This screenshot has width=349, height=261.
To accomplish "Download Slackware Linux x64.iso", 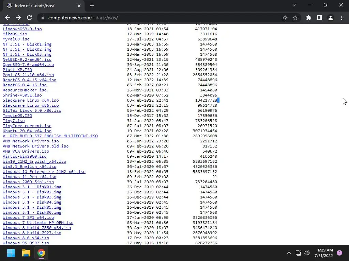I will (x=31, y=100).
